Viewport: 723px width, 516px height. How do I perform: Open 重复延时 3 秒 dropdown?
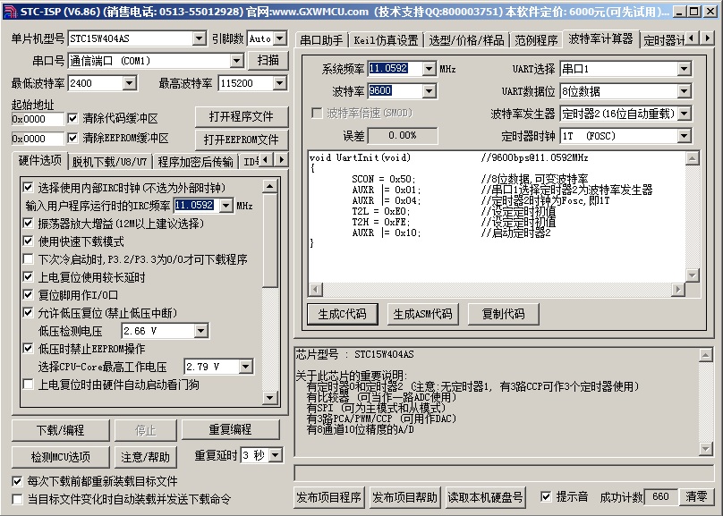pyautogui.click(x=276, y=456)
